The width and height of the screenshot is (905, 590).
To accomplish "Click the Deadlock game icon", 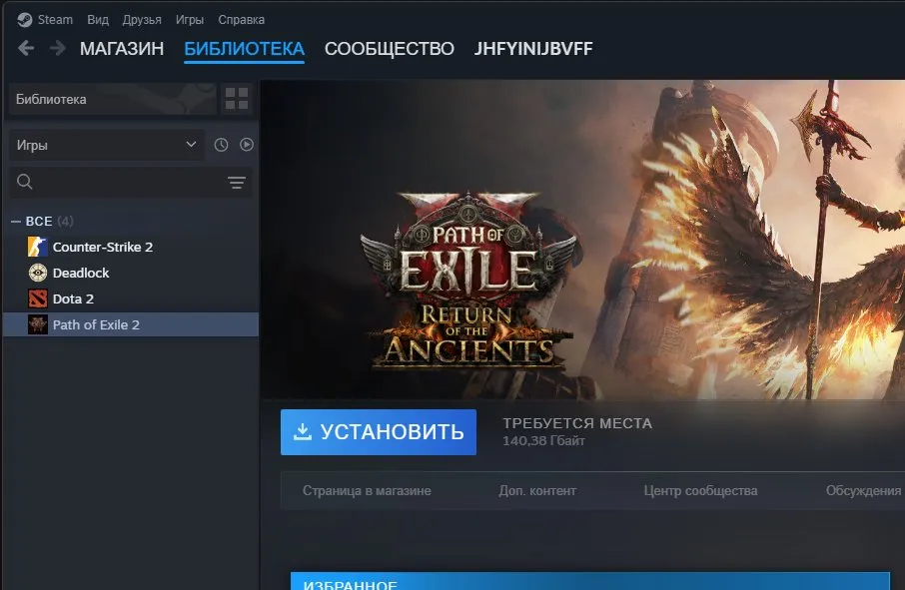I will click(x=38, y=273).
